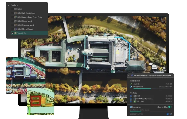The height and width of the screenshot is (119, 187).
Task: Uncheck the True Ortho checkbox in Products tree
Action: (x=12, y=33)
